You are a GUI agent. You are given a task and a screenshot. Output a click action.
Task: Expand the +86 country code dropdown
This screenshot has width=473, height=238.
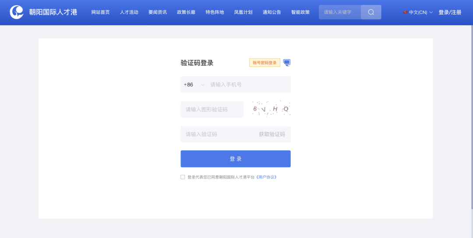[x=202, y=85]
